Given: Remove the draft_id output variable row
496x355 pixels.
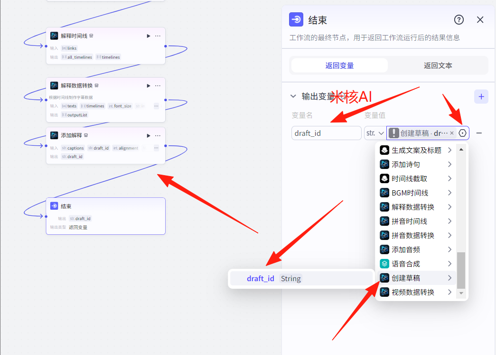Looking at the screenshot, I should 479,133.
